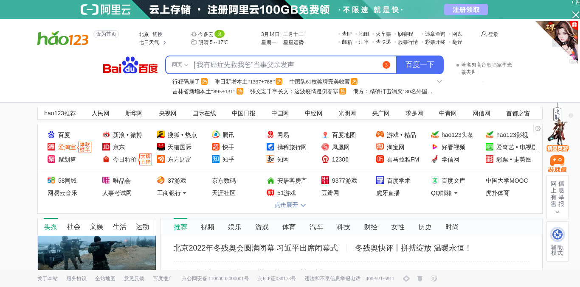Click the 百度一下 search button
Viewport: 580px width, 287px height.
[x=420, y=65]
